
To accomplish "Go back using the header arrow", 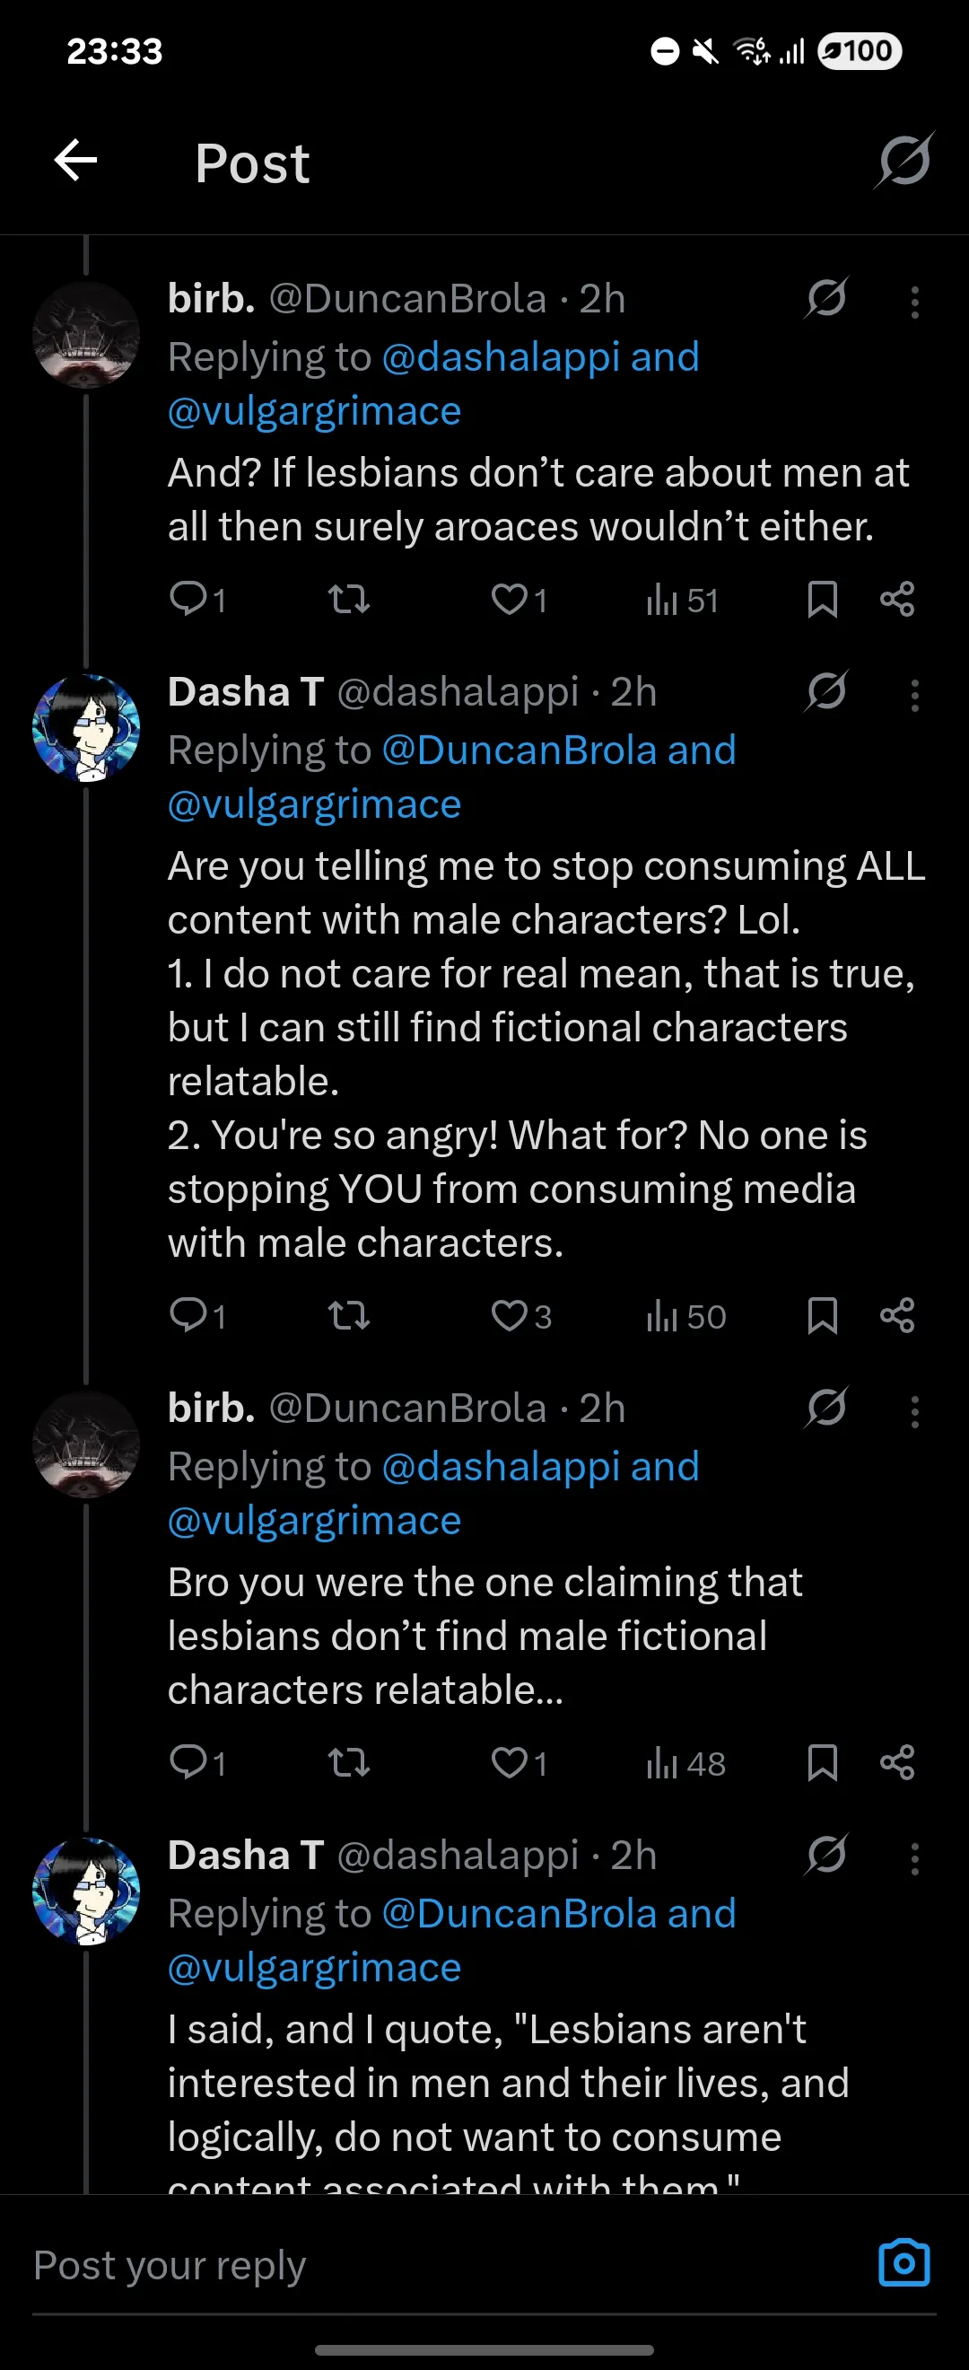I will (75, 162).
